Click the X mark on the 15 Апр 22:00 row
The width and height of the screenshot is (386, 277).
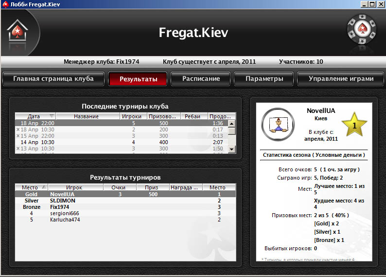tap(18, 136)
